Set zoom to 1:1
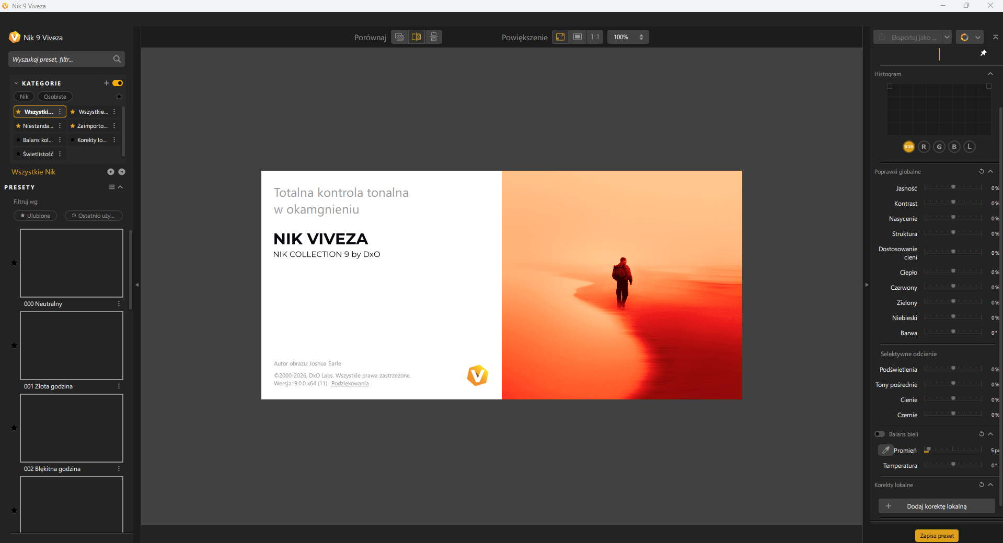 coord(595,37)
